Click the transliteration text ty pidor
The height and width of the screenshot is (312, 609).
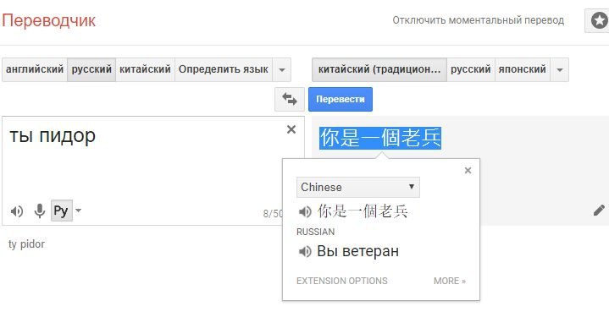tap(26, 244)
